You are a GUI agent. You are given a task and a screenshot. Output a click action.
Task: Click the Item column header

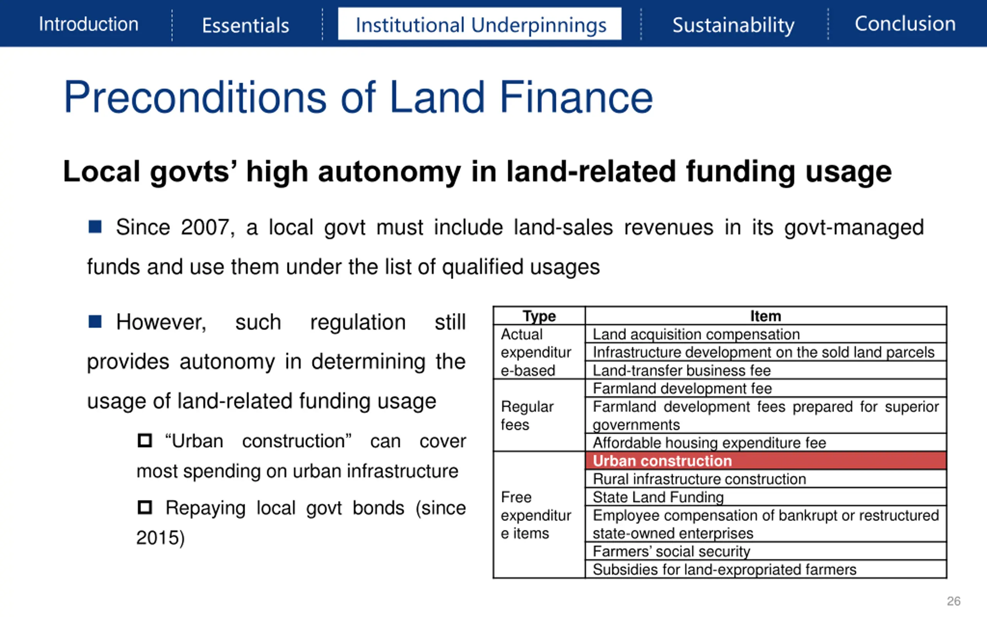pyautogui.click(x=765, y=316)
